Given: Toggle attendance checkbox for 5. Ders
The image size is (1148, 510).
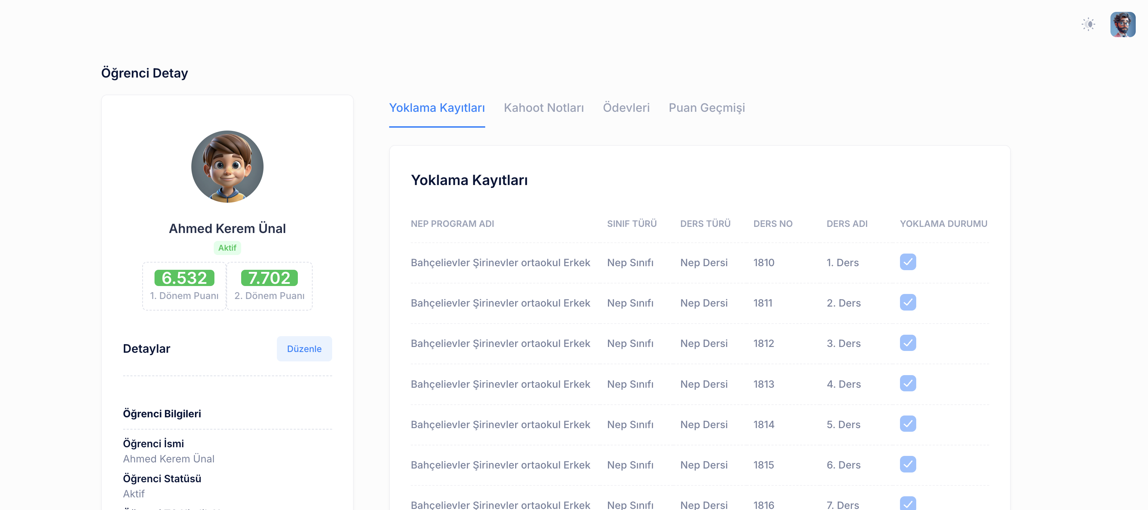Looking at the screenshot, I should tap(907, 424).
